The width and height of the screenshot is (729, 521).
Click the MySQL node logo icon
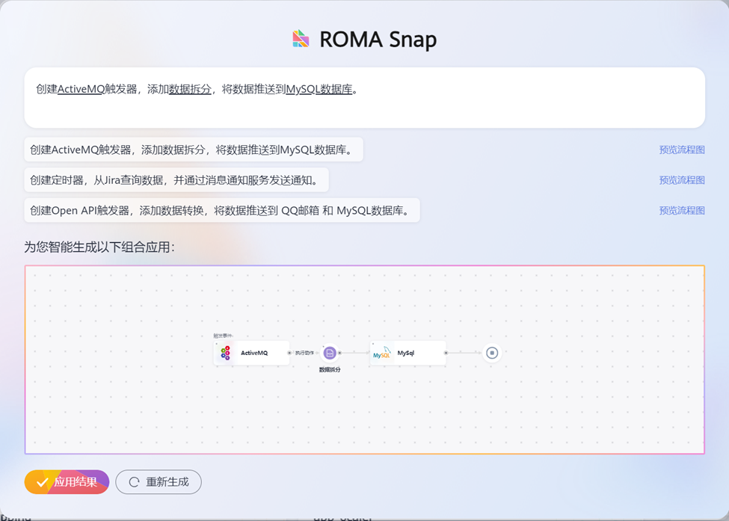[x=382, y=354]
